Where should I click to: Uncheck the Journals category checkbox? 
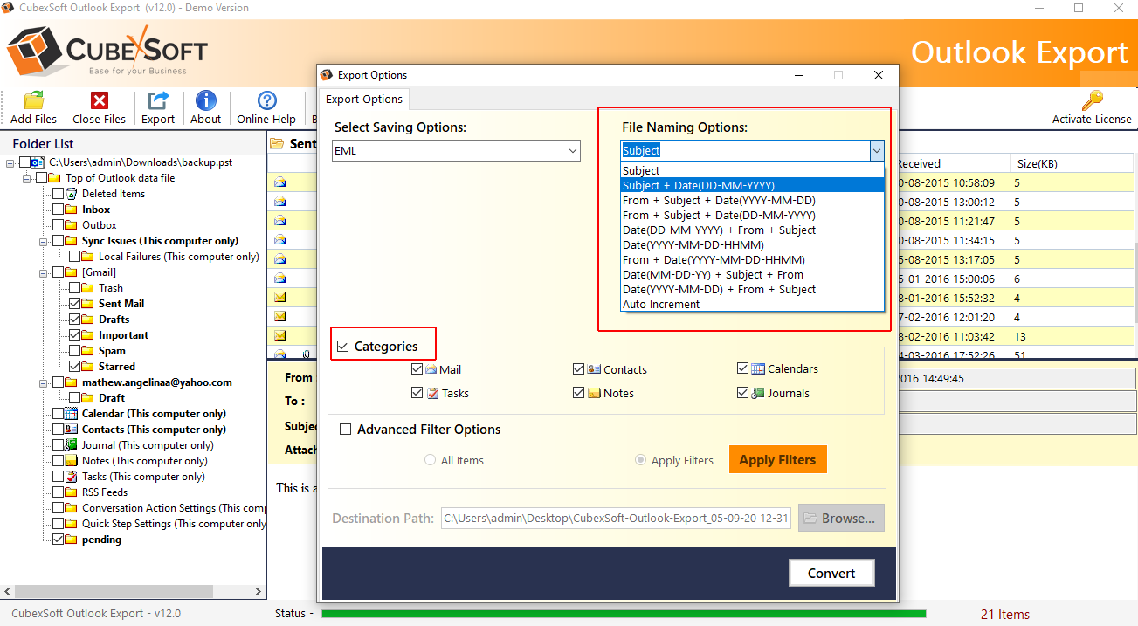point(743,393)
